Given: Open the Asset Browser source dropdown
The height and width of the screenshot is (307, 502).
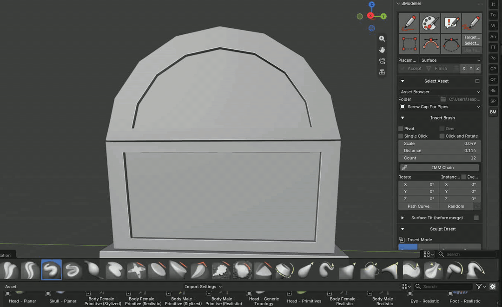Looking at the screenshot, I should coord(440,92).
